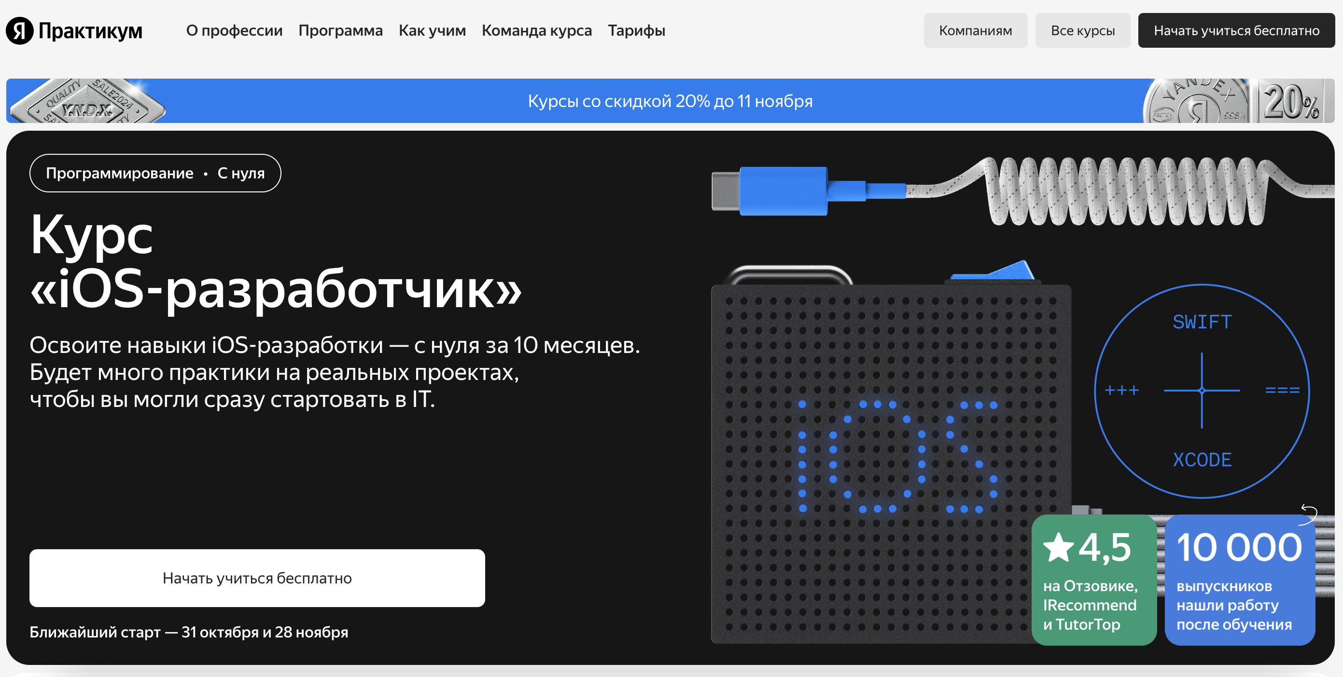The height and width of the screenshot is (677, 1343).
Task: Open the Все курсы button
Action: click(x=1082, y=31)
